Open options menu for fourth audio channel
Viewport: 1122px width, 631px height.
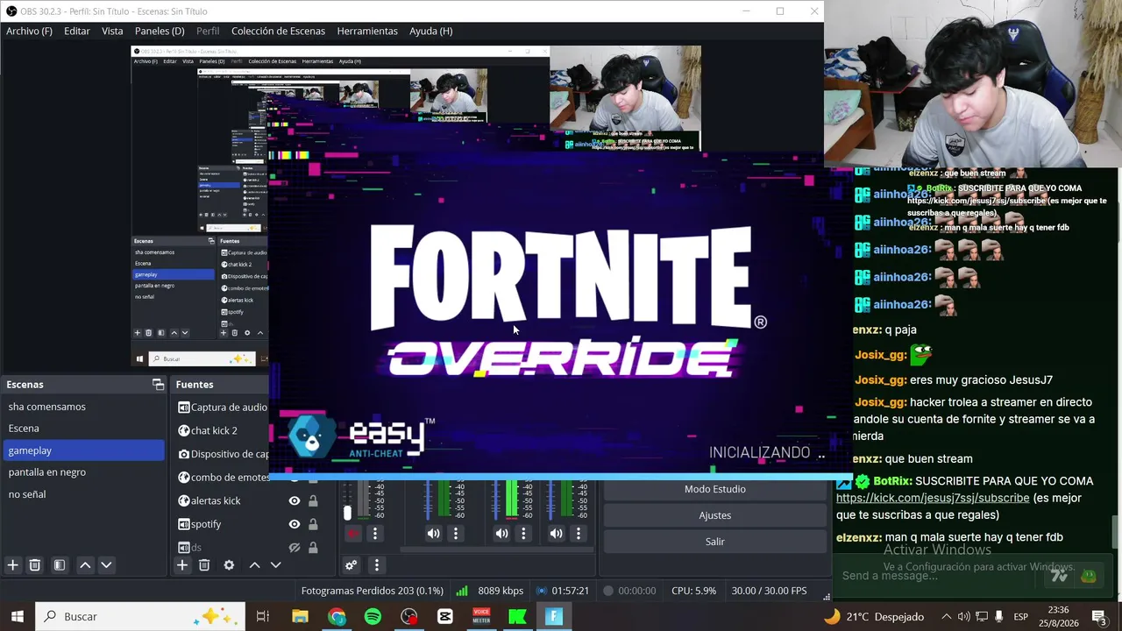click(578, 533)
